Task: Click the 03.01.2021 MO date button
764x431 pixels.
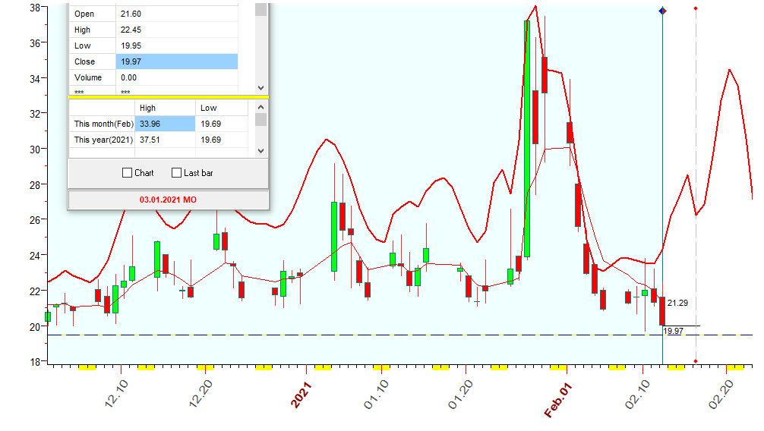Action: [168, 200]
